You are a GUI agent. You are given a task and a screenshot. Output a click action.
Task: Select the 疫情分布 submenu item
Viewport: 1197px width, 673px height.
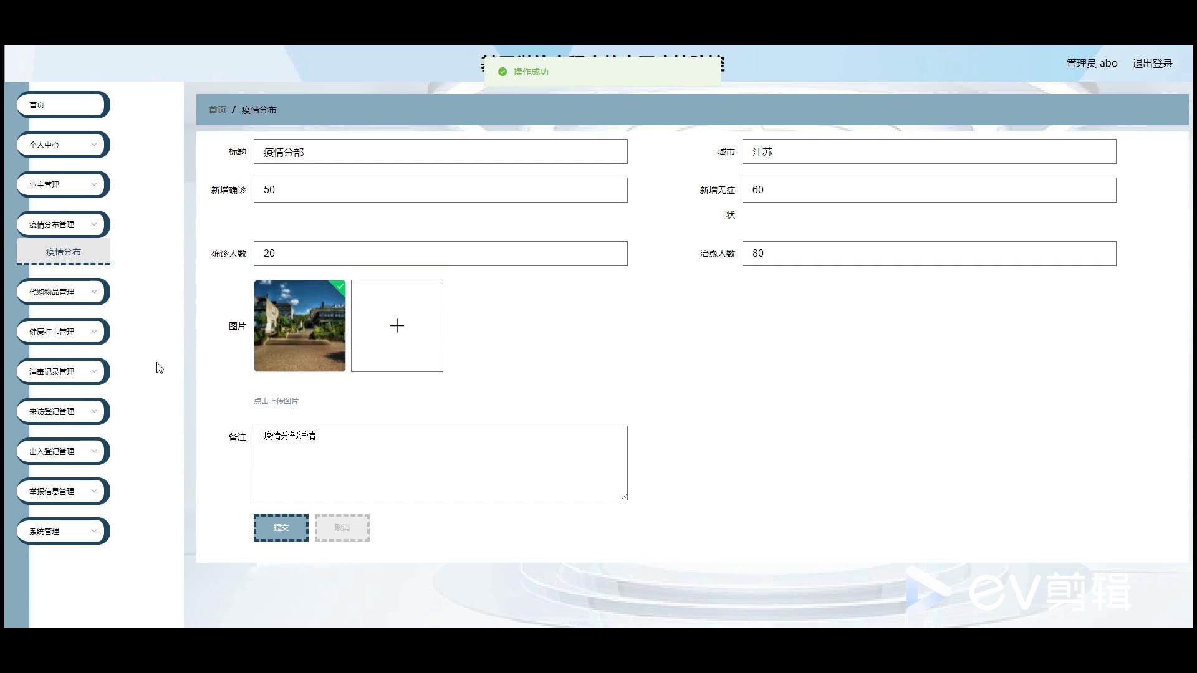point(64,252)
